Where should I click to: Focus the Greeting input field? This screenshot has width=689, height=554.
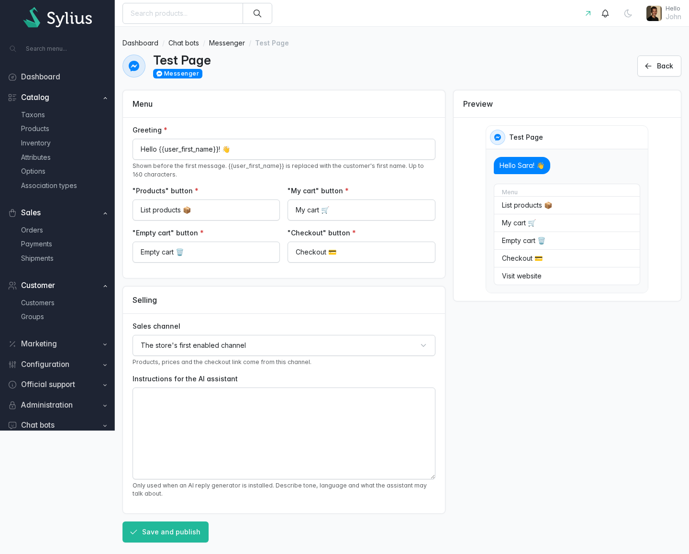[284, 149]
